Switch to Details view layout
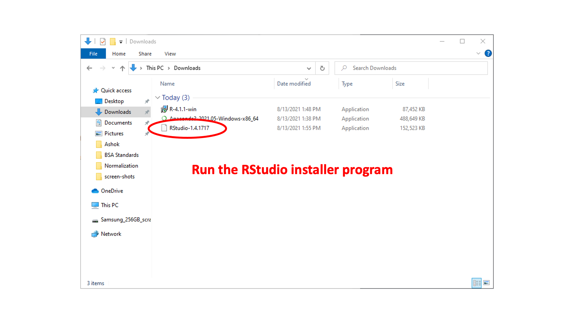The image size is (574, 323). (477, 283)
